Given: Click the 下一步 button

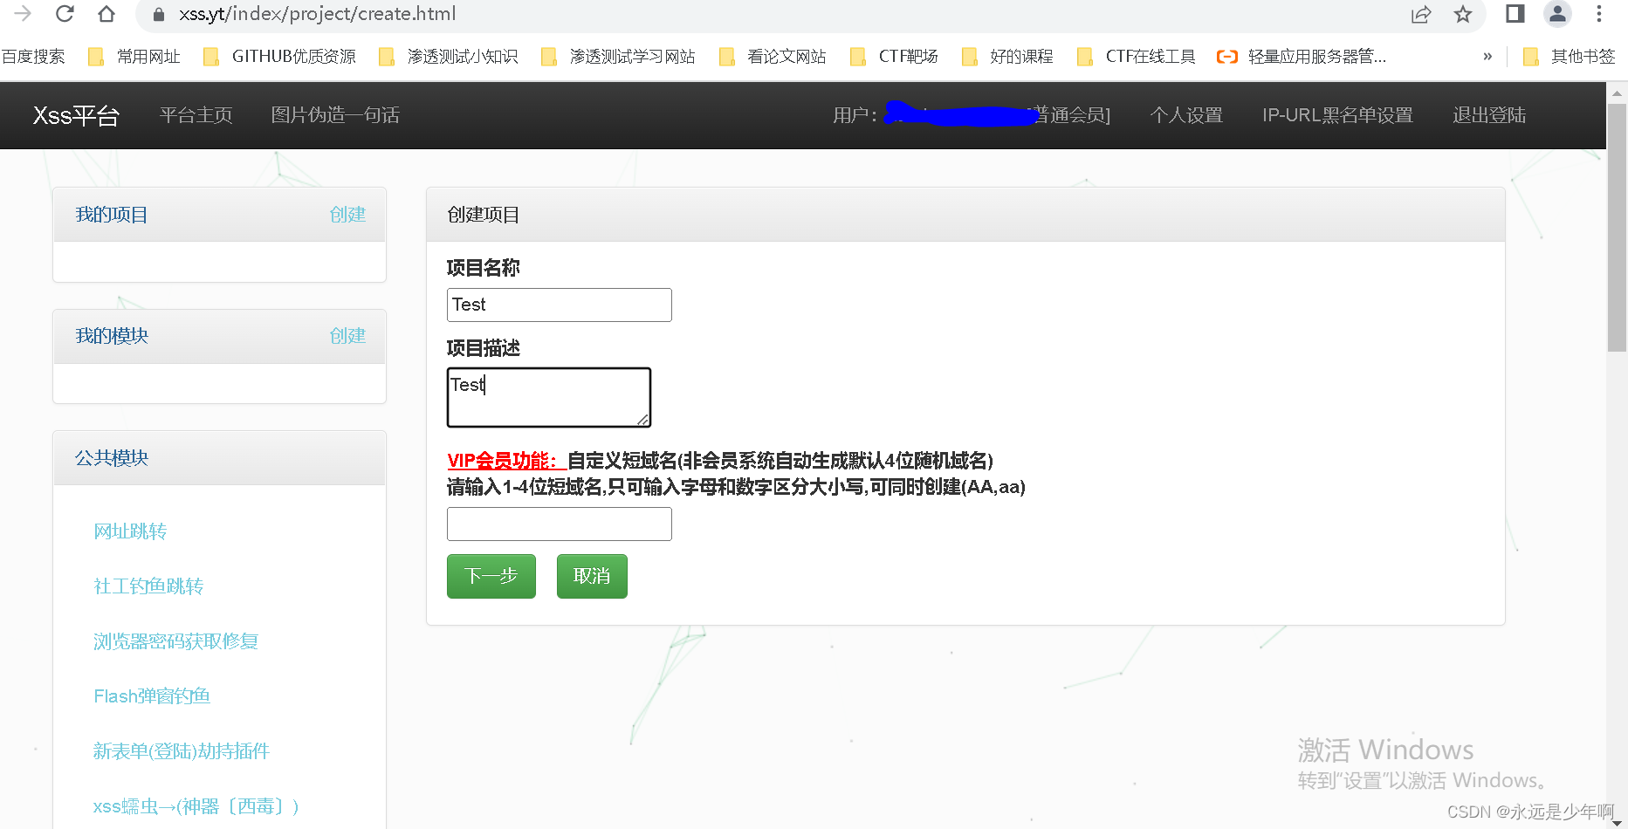Looking at the screenshot, I should point(491,576).
